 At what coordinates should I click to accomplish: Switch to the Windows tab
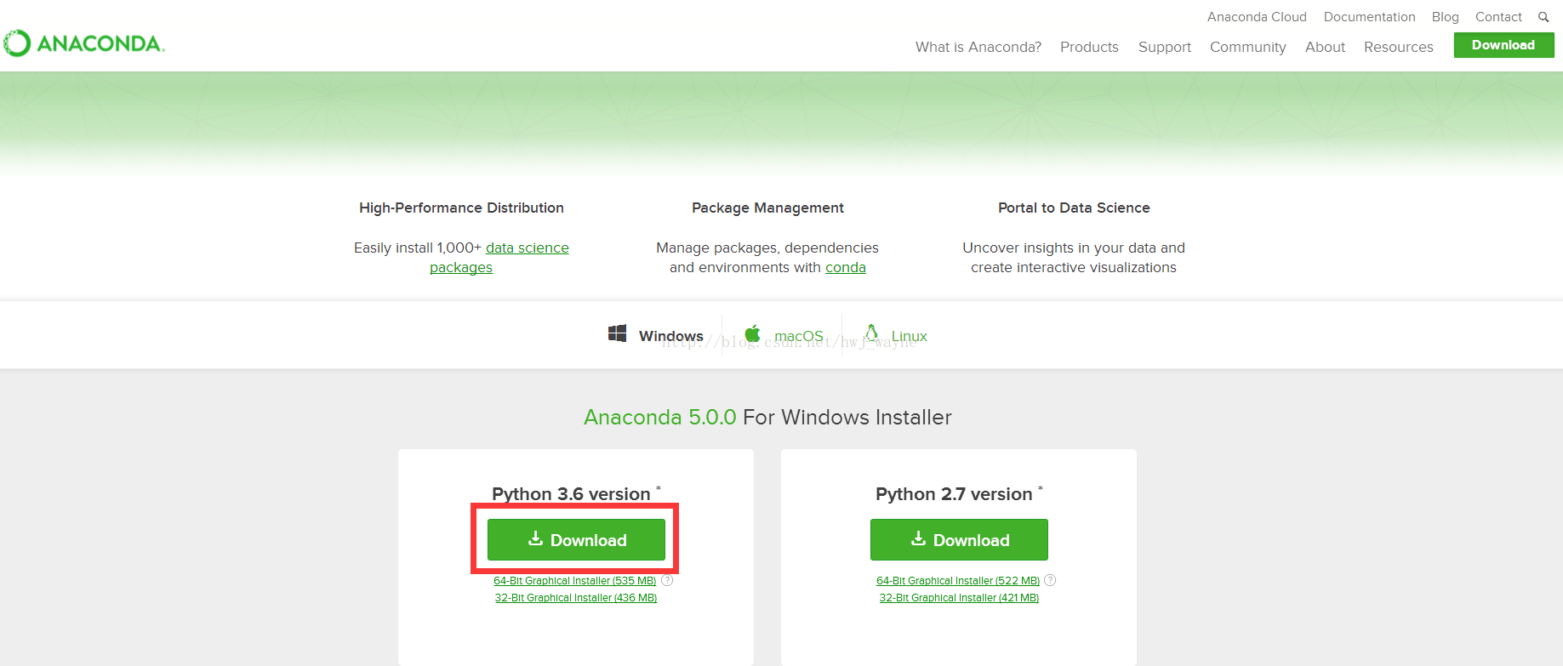coord(656,335)
